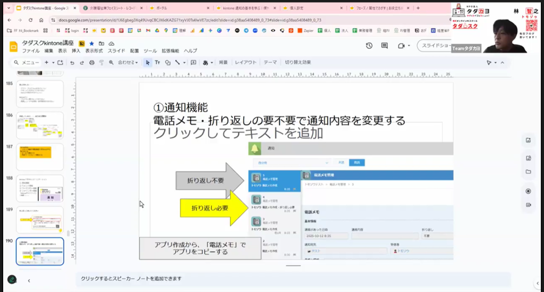Viewport: 544px width, 292px height.
Task: Open the 合わせる zoom dropdown
Action: click(128, 62)
